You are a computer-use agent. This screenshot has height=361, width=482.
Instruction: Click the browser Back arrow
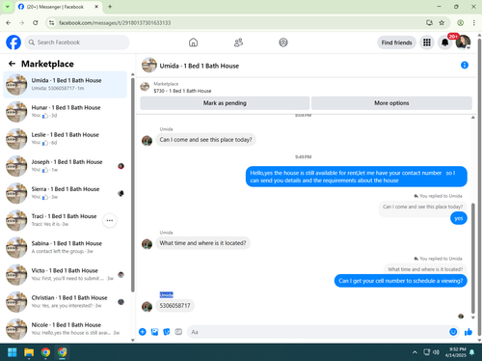[x=9, y=23]
